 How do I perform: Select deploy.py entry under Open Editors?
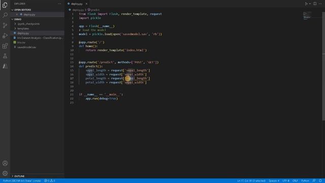pos(29,15)
